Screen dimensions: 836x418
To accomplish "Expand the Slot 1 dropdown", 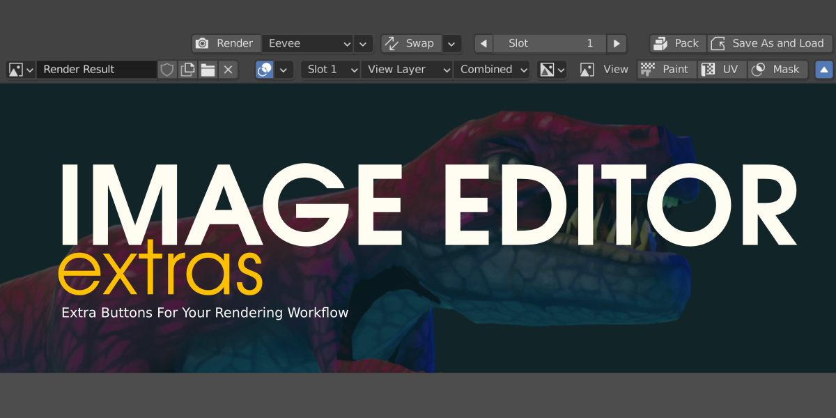I will coord(330,69).
